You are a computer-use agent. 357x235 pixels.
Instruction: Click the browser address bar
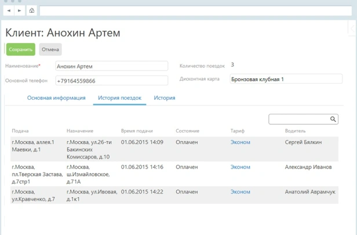[195, 10]
